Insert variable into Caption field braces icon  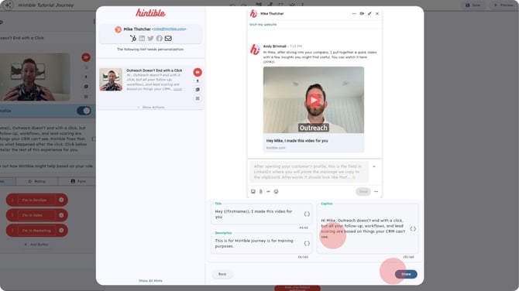click(413, 229)
